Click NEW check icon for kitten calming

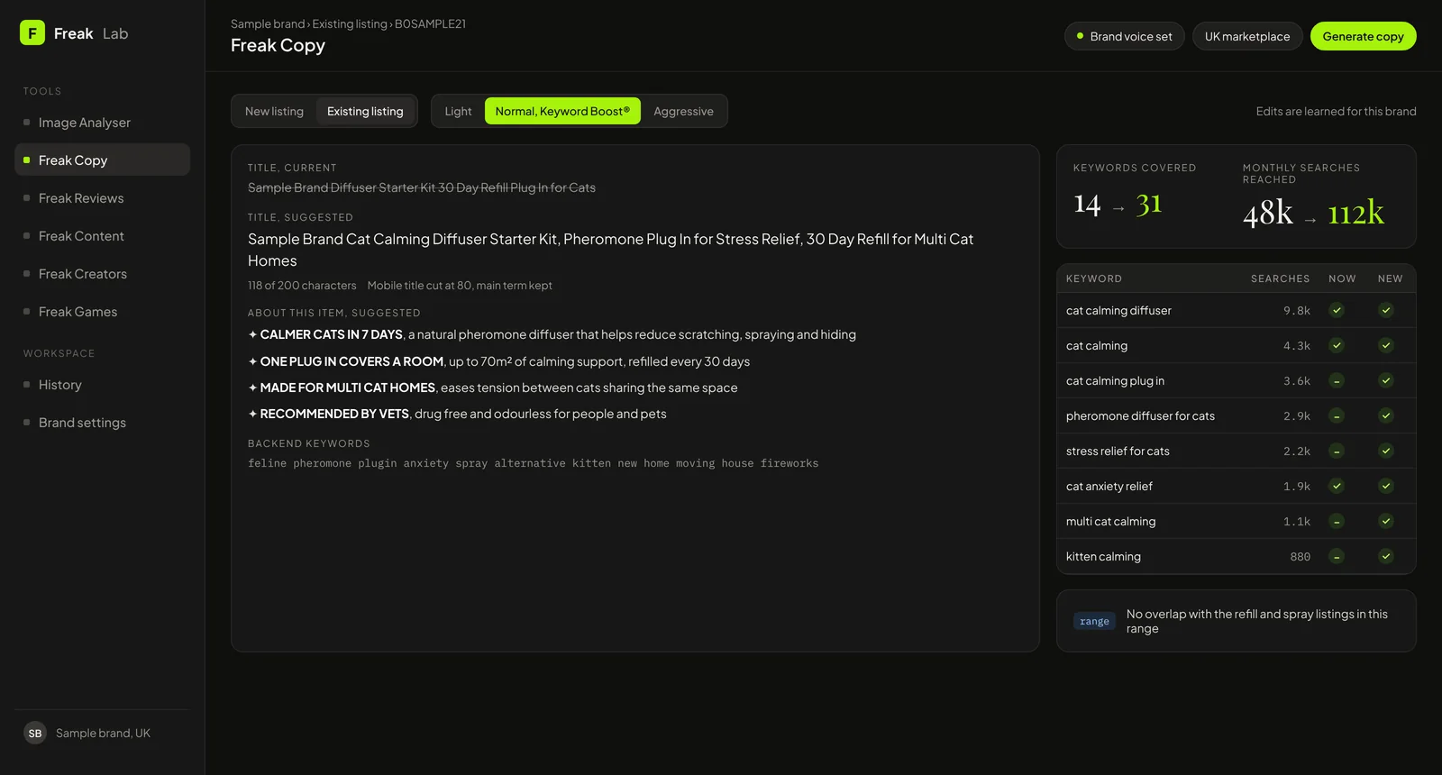[x=1386, y=556]
